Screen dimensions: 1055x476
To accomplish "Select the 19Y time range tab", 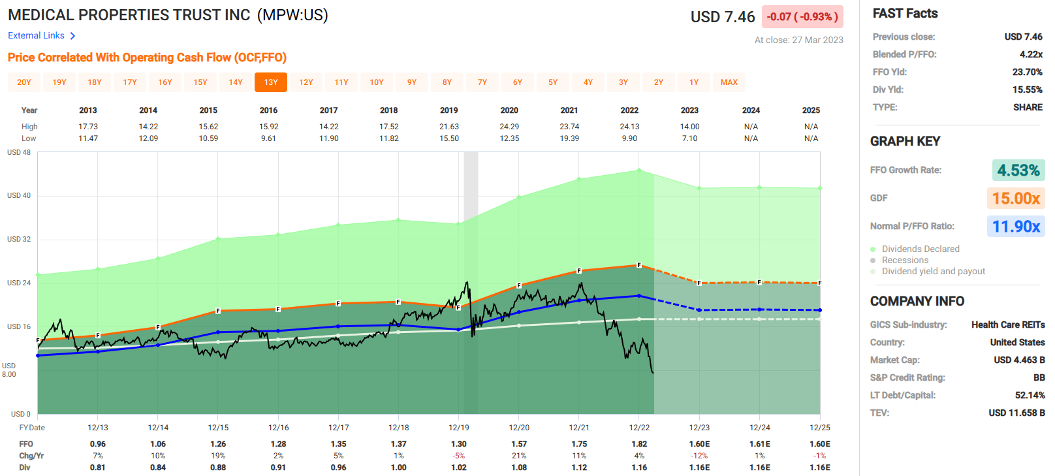I will 59,82.
